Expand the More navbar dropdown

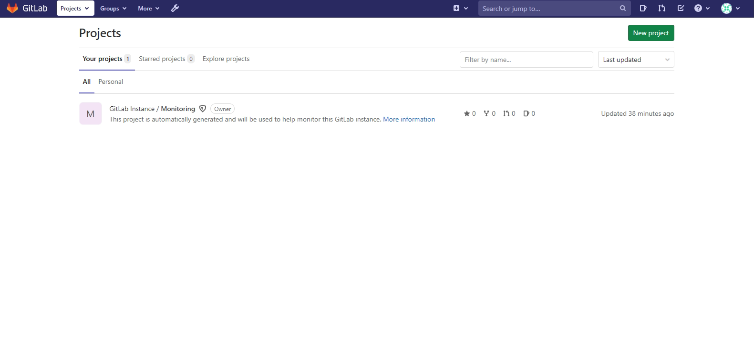tap(148, 8)
